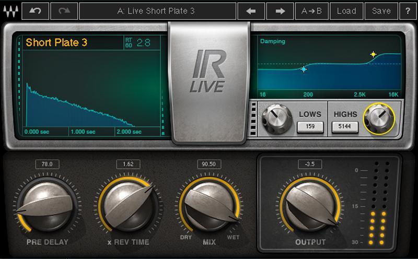Click the dry/wet MIX knob
Image resolution: width=418 pixels, height=259 pixels.
click(x=210, y=207)
